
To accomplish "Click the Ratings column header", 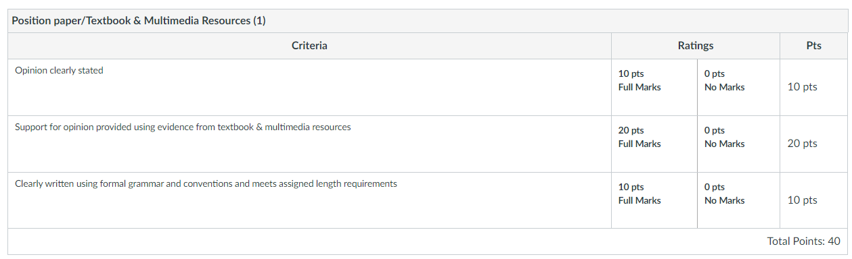I will tap(696, 46).
